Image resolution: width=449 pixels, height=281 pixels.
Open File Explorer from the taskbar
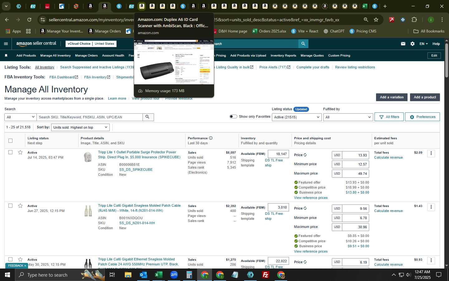(x=128, y=275)
